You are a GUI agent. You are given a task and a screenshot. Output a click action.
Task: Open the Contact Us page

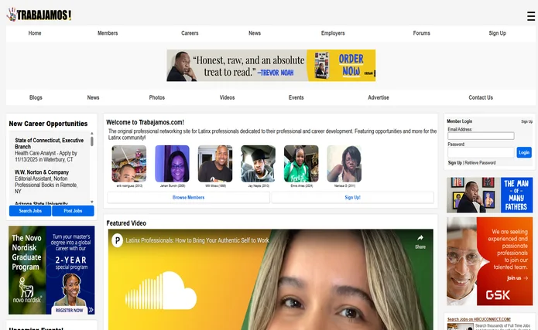tap(481, 97)
